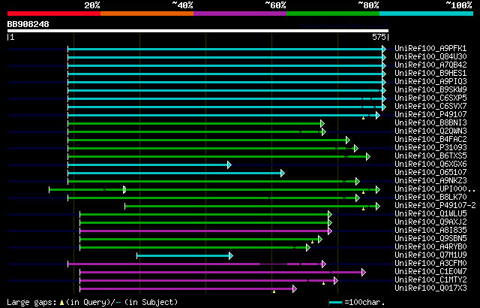The width and height of the screenshot is (480, 308).
Task: Click the arrowhead ending the UniRef100_B6TXS5 bar
Action: 368,156
